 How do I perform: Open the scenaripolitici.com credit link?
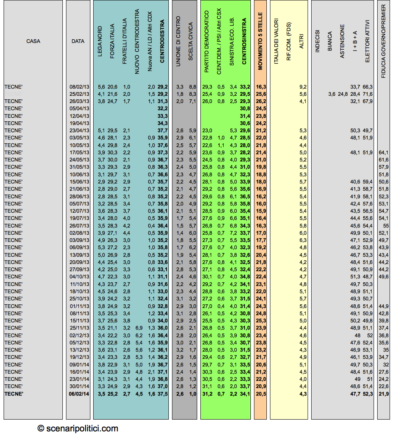pos(78,428)
